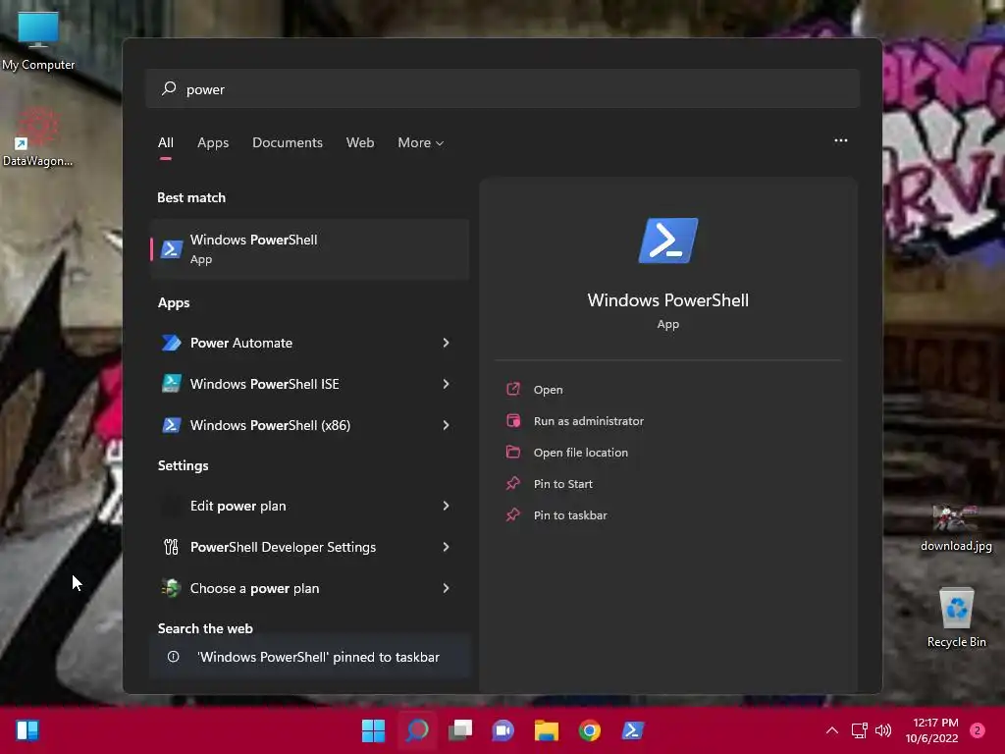The height and width of the screenshot is (754, 1005).
Task: Click the Power Automate app icon
Action: click(x=171, y=343)
